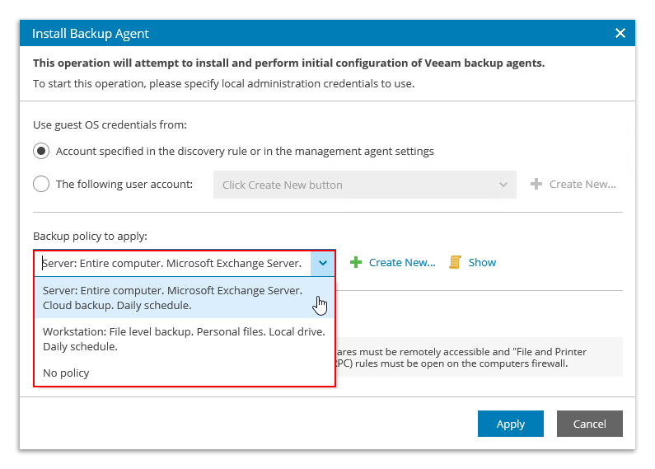Pick the No policy option
This screenshot has height=469, width=655.
66,373
